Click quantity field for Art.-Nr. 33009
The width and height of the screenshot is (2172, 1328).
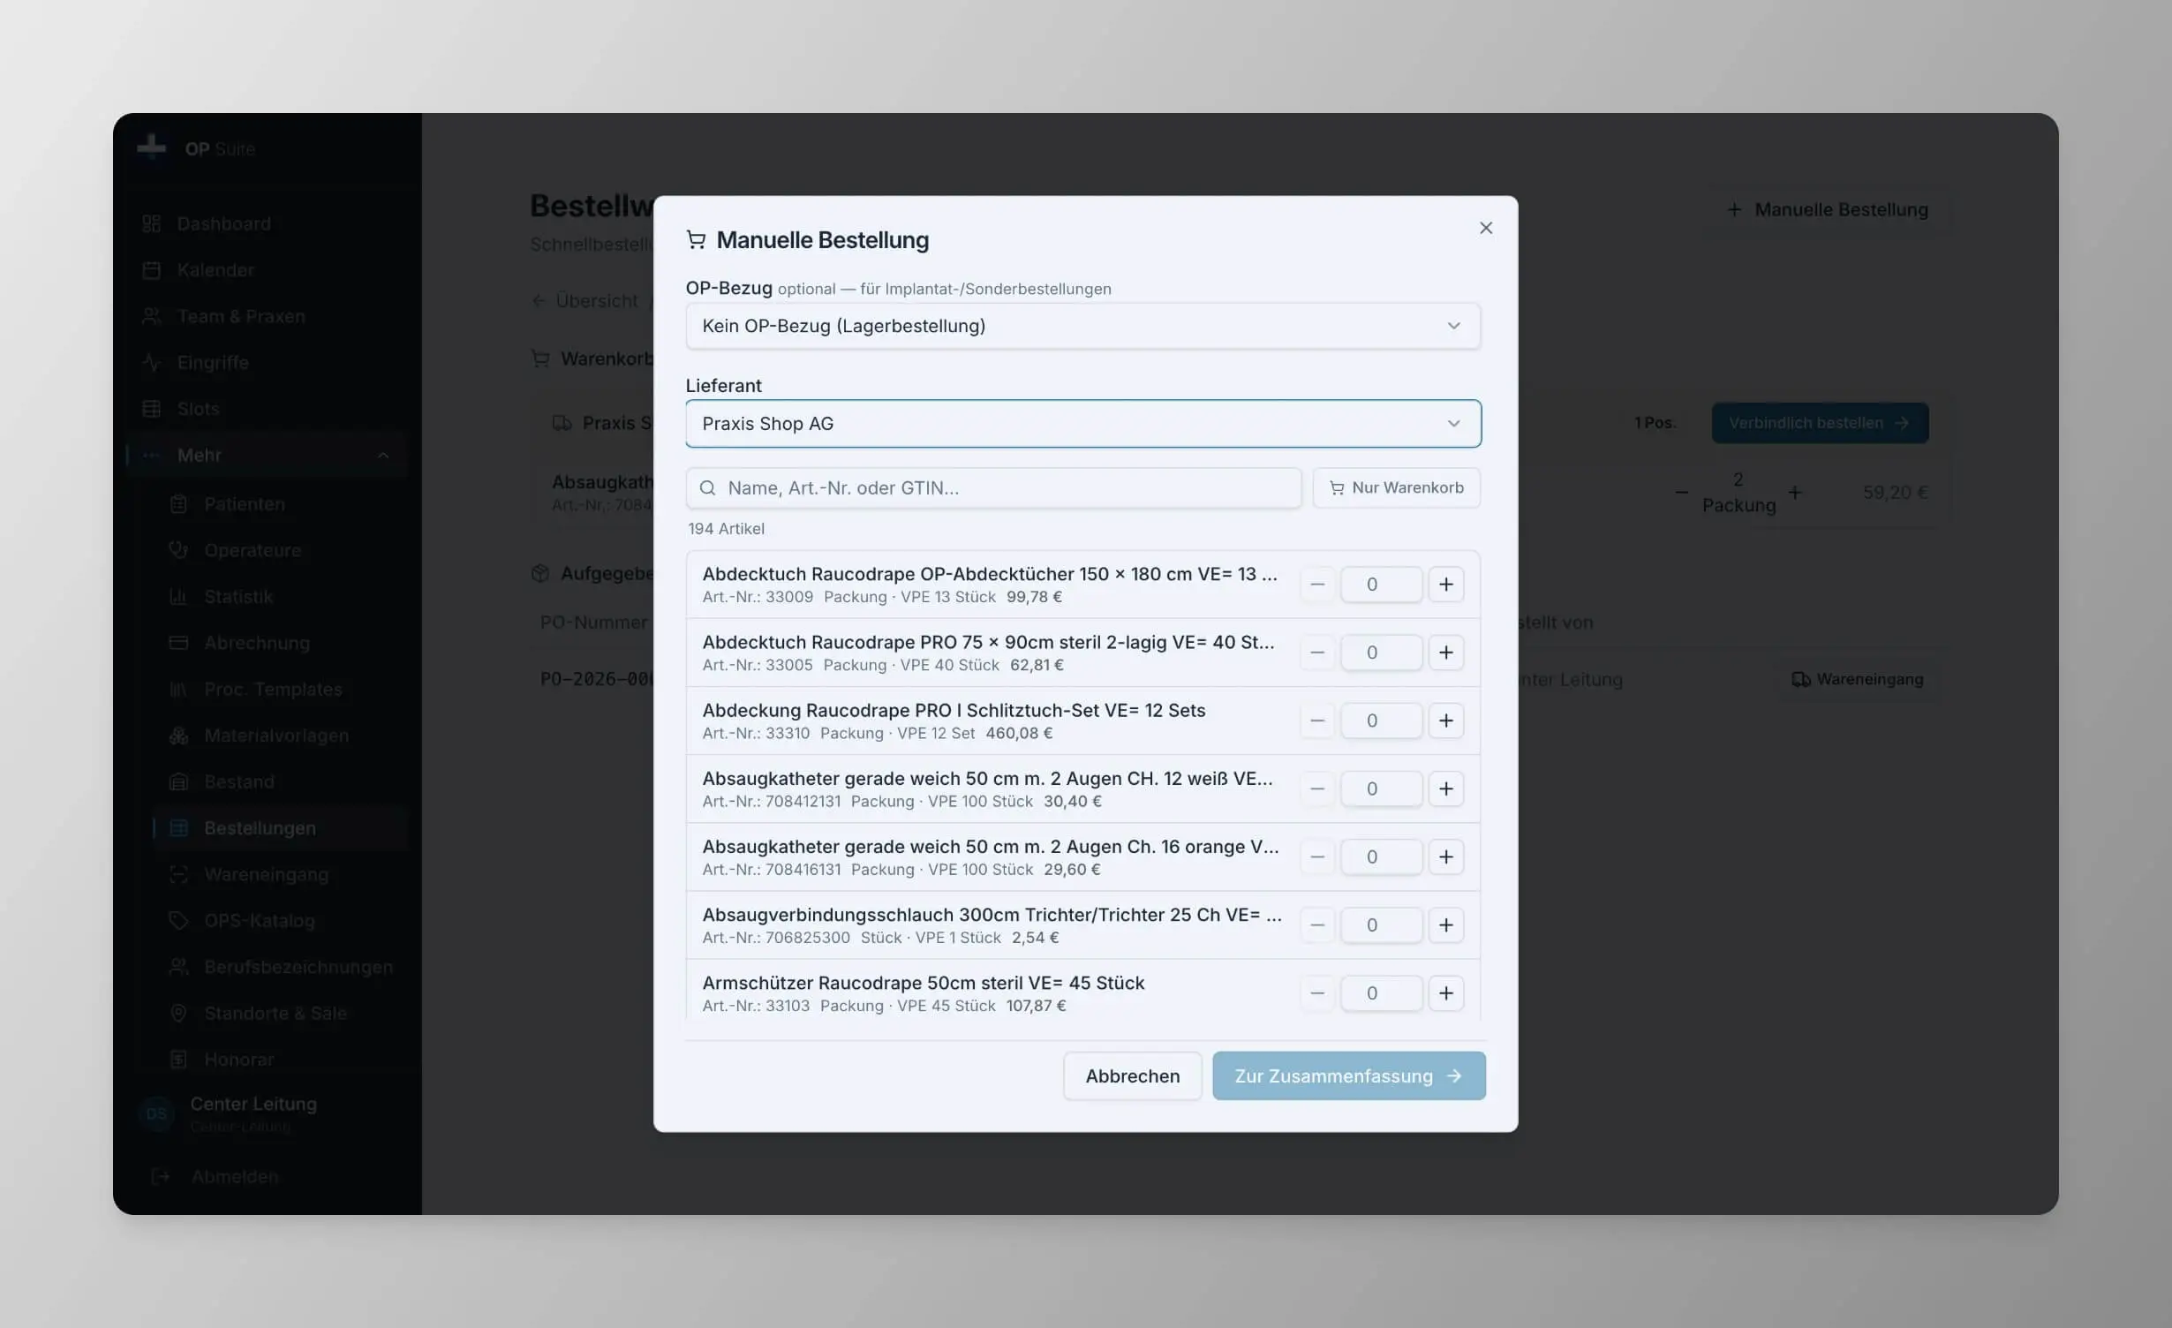(1381, 585)
